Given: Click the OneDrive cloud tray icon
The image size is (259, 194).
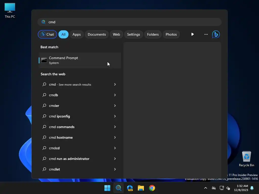Looking at the screenshot, I should (214, 188).
